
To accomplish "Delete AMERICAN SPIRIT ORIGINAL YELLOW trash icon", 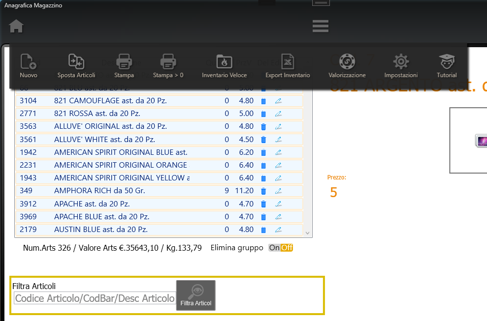I will 263,178.
